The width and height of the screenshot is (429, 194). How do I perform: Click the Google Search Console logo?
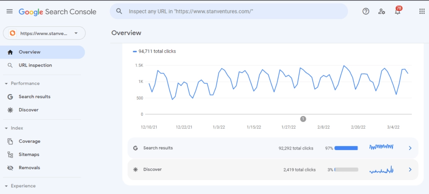(x=57, y=12)
